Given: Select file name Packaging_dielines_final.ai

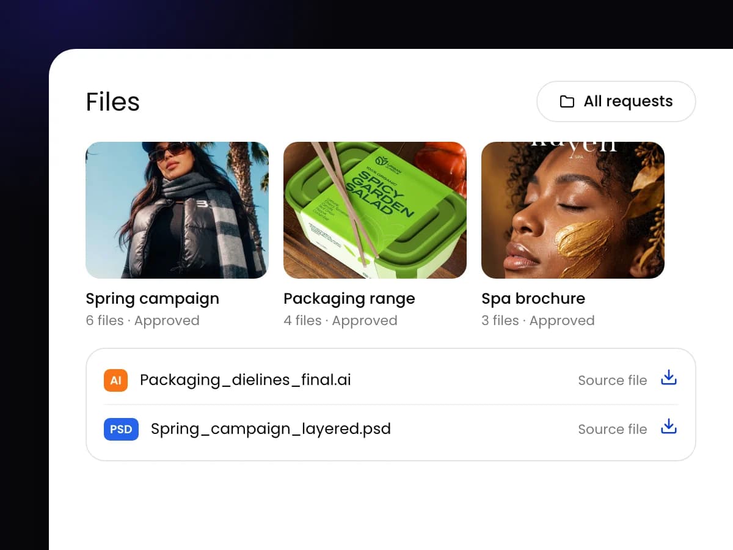Looking at the screenshot, I should pyautogui.click(x=246, y=380).
